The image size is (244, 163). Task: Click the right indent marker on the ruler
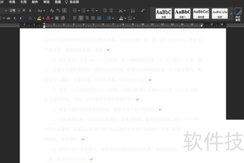202,26
